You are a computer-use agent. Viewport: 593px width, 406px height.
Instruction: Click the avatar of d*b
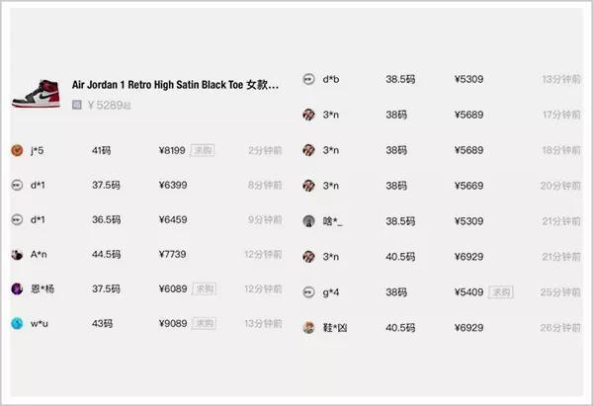click(x=309, y=79)
